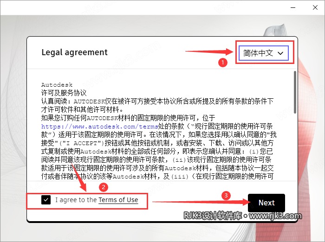Click the Next button

pyautogui.click(x=266, y=203)
